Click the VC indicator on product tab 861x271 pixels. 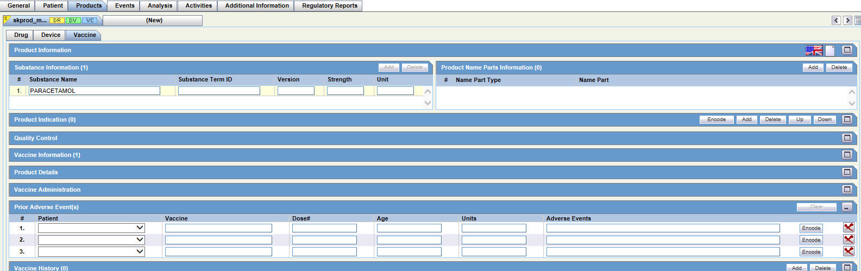point(90,21)
